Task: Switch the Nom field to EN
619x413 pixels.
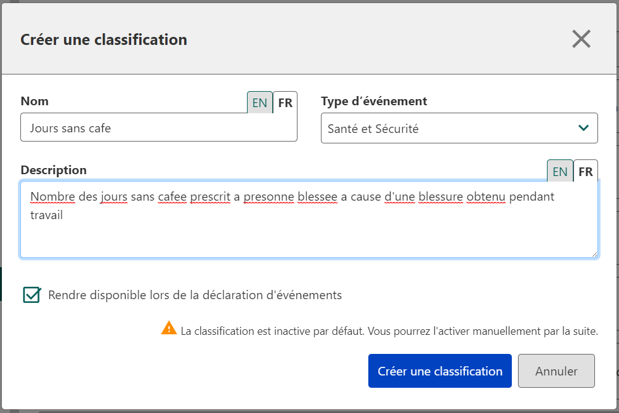Action: (x=260, y=103)
